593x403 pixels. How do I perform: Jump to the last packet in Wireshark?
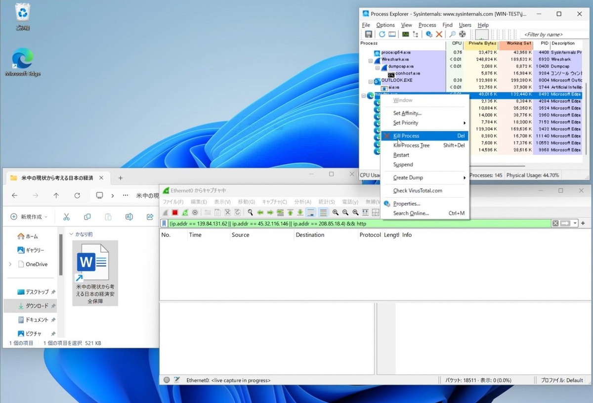click(x=300, y=212)
